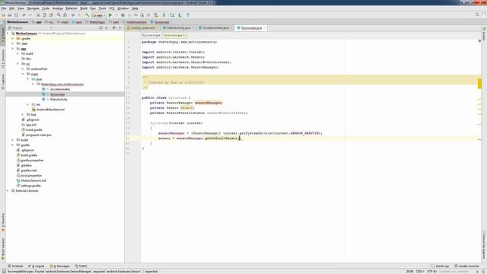The height and width of the screenshot is (274, 487).
Task: Expand the res folder node
Action: click(x=28, y=104)
